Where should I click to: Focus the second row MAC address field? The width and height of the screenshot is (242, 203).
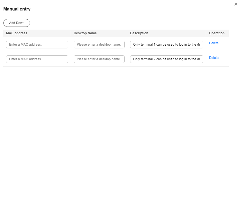(x=37, y=59)
